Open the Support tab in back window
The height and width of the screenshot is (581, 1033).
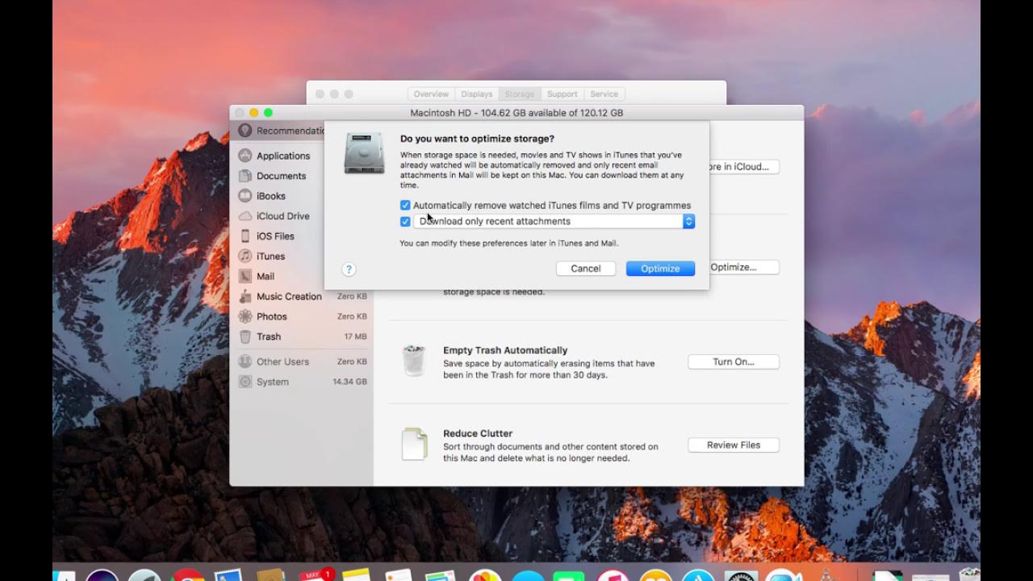pyautogui.click(x=563, y=94)
